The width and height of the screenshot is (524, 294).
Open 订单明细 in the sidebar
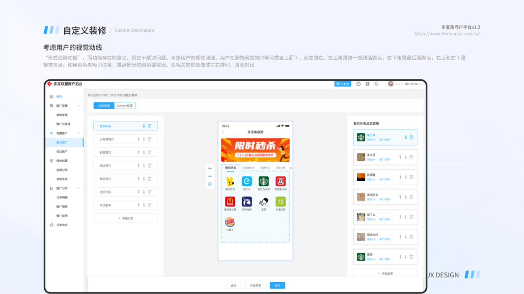[x=62, y=197]
